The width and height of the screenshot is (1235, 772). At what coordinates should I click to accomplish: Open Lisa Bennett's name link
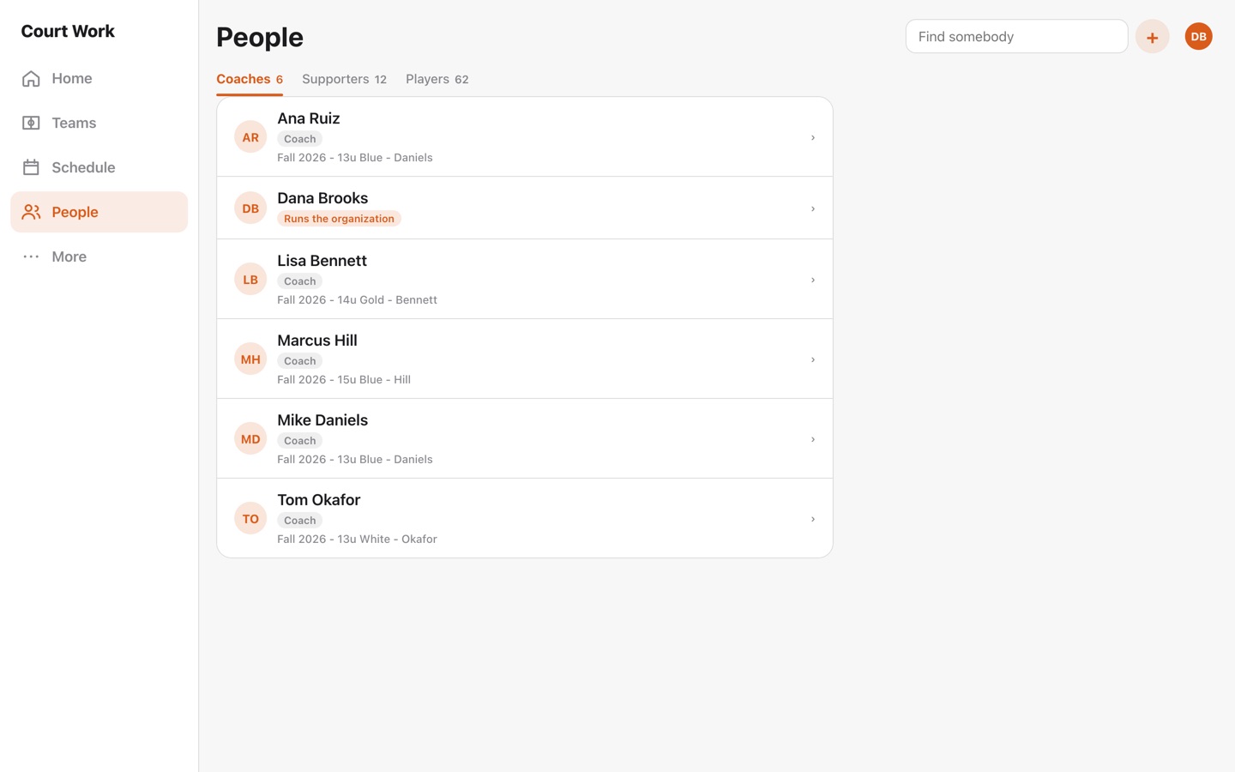322,261
